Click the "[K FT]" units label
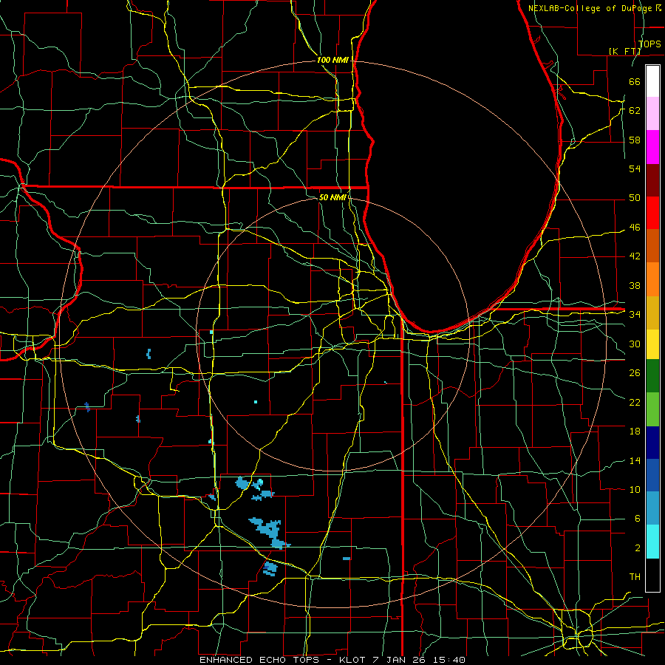Image resolution: width=665 pixels, height=665 pixels. point(624,51)
